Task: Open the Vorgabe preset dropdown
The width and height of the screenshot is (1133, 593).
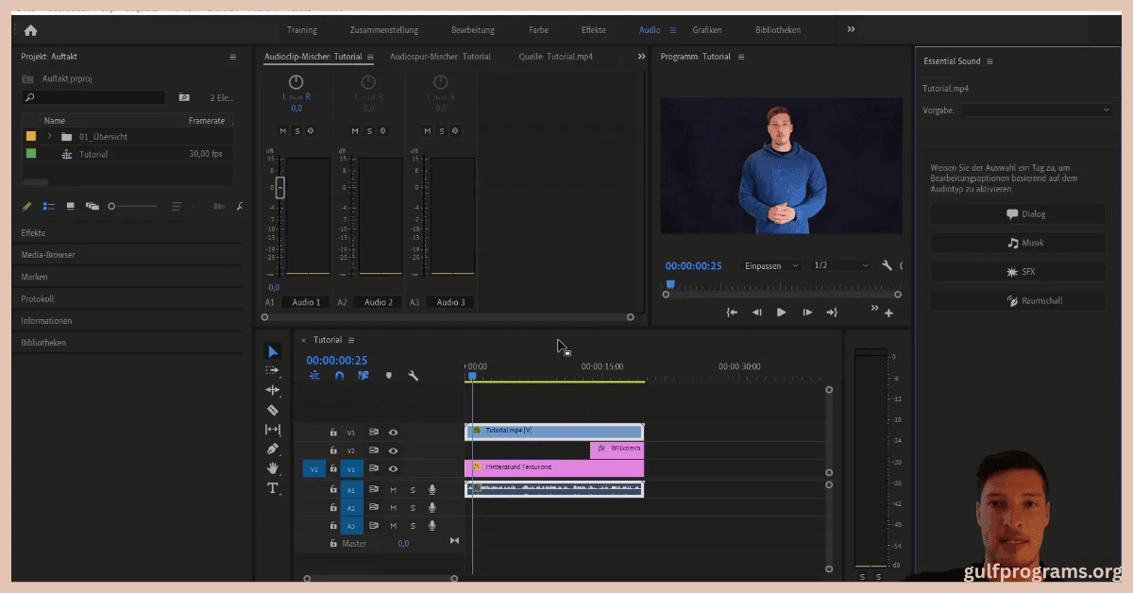Action: [x=1037, y=110]
